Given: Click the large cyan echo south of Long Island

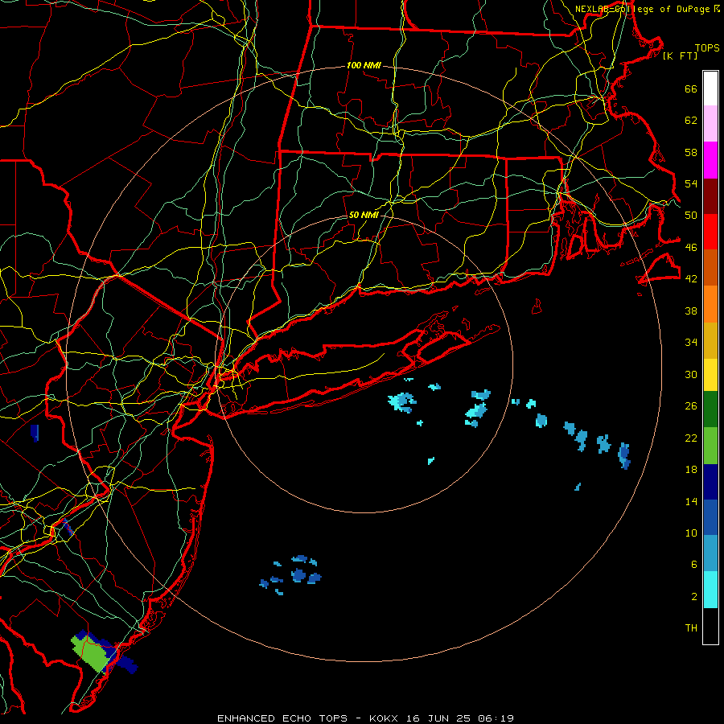Looking at the screenshot, I should pos(401,402).
